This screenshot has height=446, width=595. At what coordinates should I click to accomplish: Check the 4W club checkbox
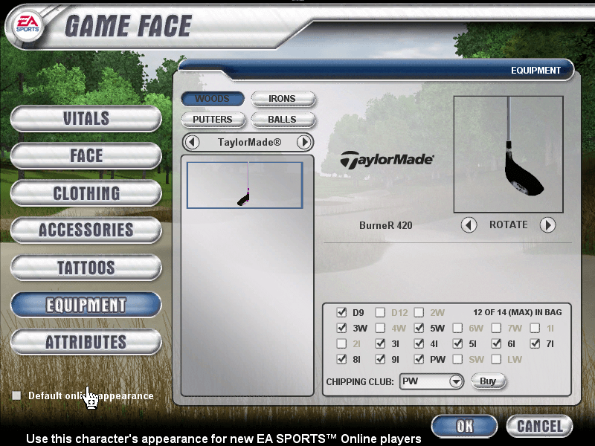point(380,328)
